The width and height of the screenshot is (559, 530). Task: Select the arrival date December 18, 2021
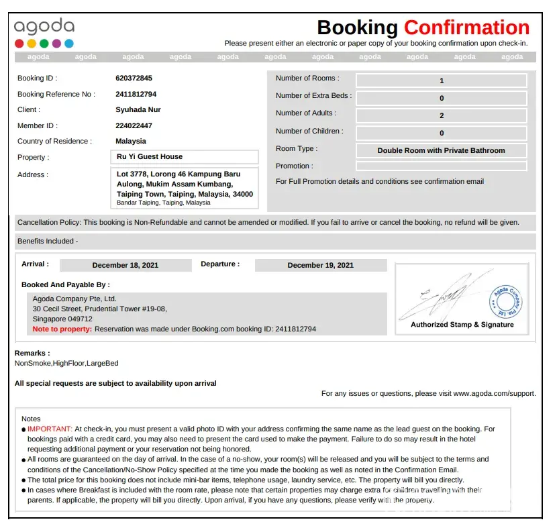pyautogui.click(x=125, y=265)
